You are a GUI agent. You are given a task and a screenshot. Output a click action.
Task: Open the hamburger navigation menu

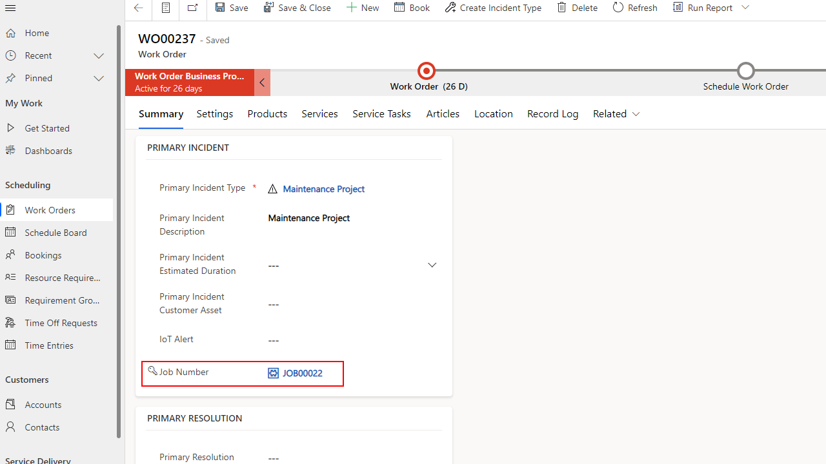click(x=10, y=8)
